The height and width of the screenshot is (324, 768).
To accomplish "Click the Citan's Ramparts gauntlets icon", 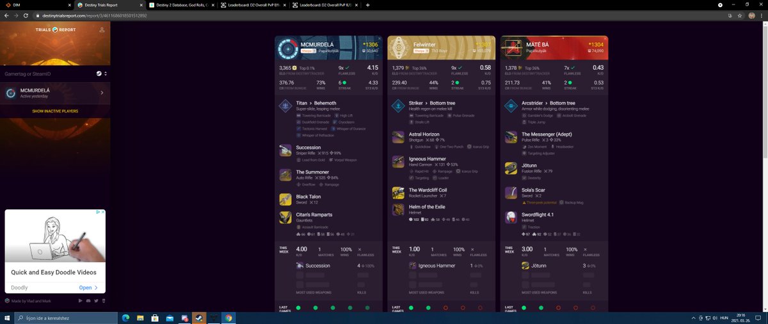I will (x=285, y=217).
